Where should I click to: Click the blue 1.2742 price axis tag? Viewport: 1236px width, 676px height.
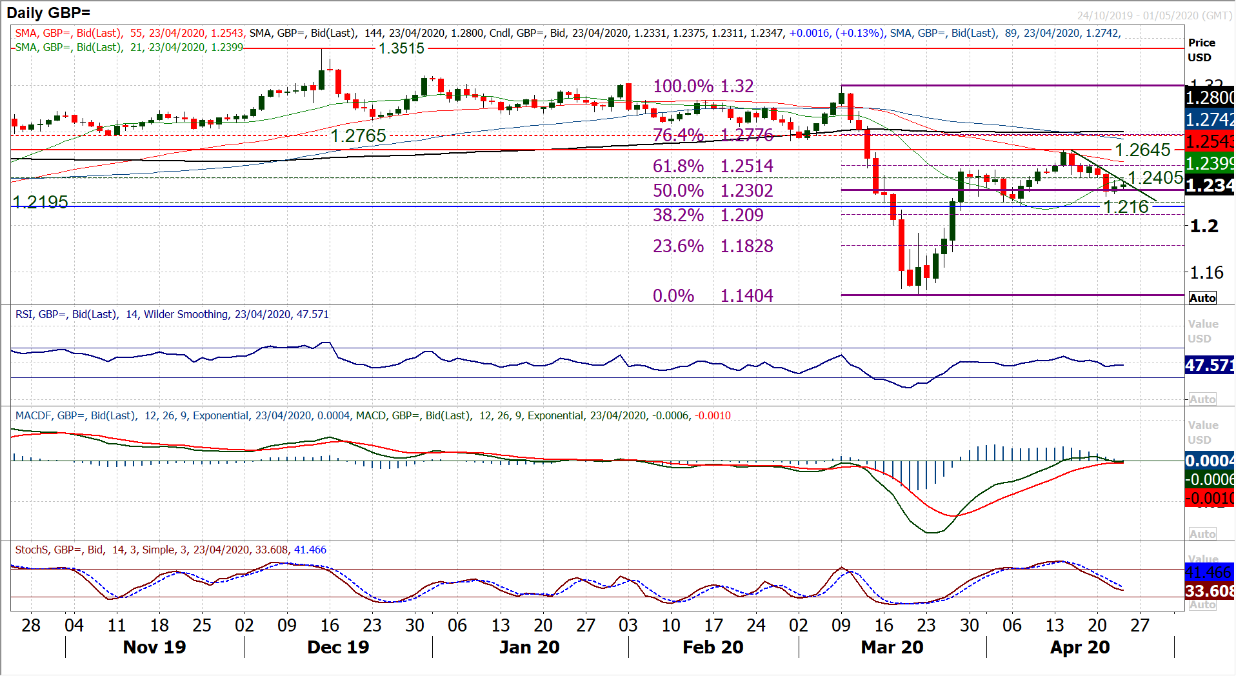click(x=1210, y=119)
